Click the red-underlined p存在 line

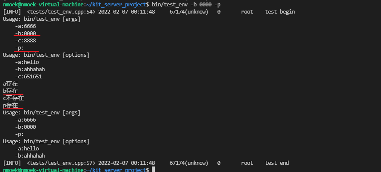point(11,105)
